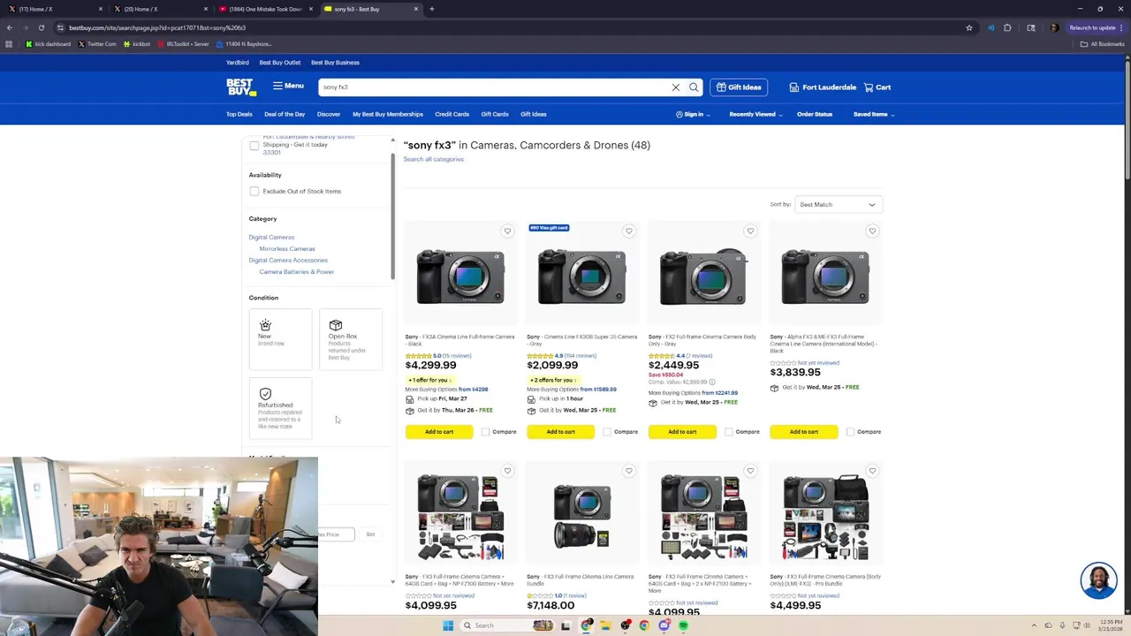
Task: Click the Relaunch to update button
Action: point(1096,27)
